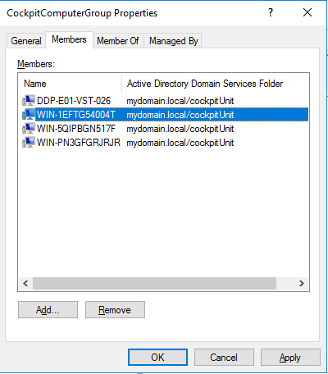
Task: Click the computer icon beside WIN-1EFTG54004T
Action: [29, 115]
